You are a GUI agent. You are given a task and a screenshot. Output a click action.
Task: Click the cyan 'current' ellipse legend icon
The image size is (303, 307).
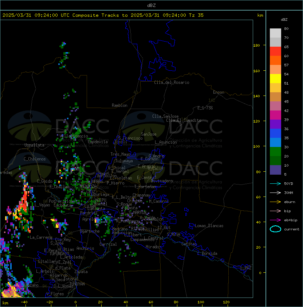coord(275,229)
